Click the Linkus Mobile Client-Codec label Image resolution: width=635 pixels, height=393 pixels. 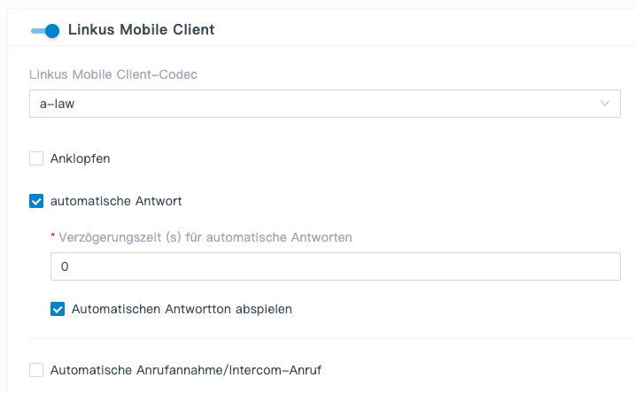(113, 73)
